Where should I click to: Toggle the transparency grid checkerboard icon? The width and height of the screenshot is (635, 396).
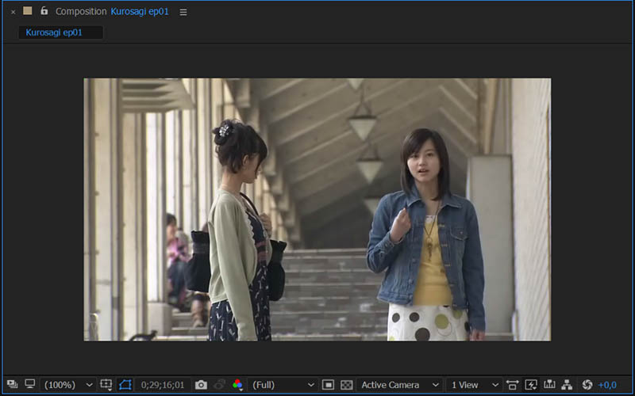click(347, 385)
